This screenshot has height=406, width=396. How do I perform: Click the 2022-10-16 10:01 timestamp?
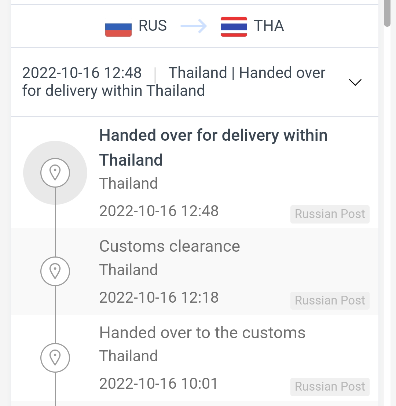[159, 384]
